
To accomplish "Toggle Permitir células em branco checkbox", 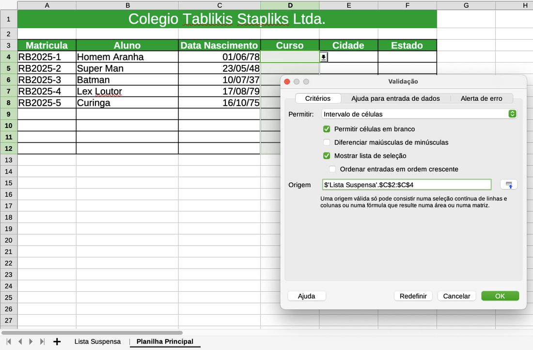I will click(327, 129).
